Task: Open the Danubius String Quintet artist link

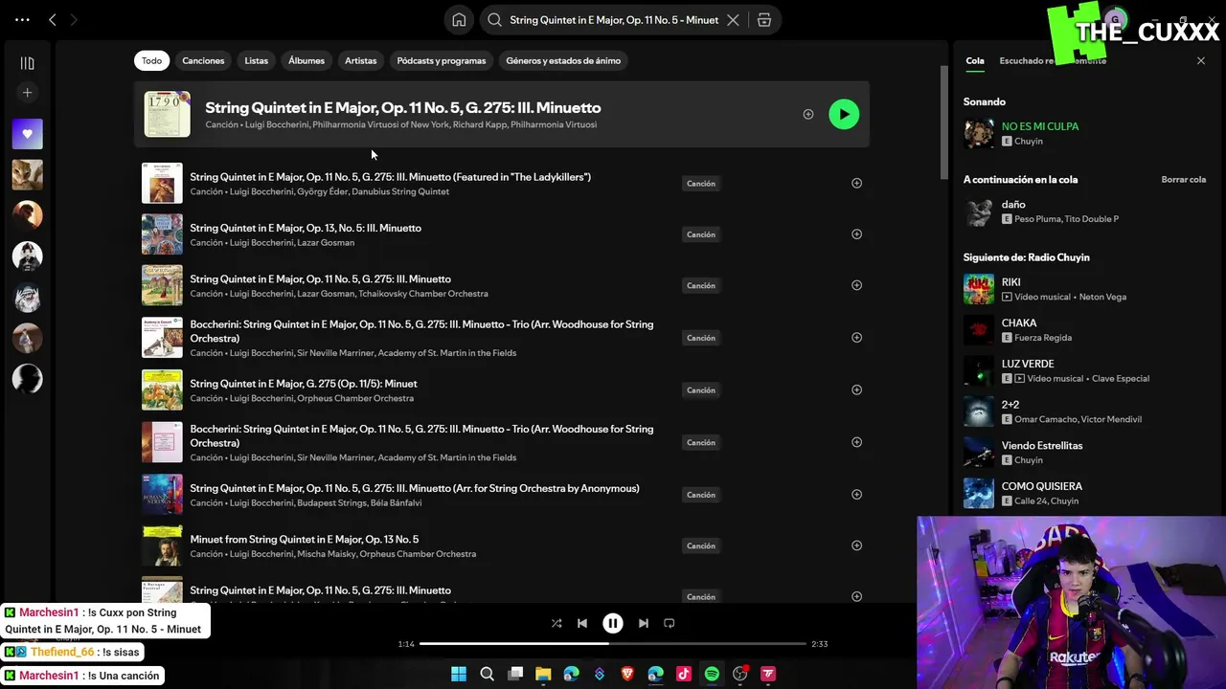Action: tap(400, 192)
